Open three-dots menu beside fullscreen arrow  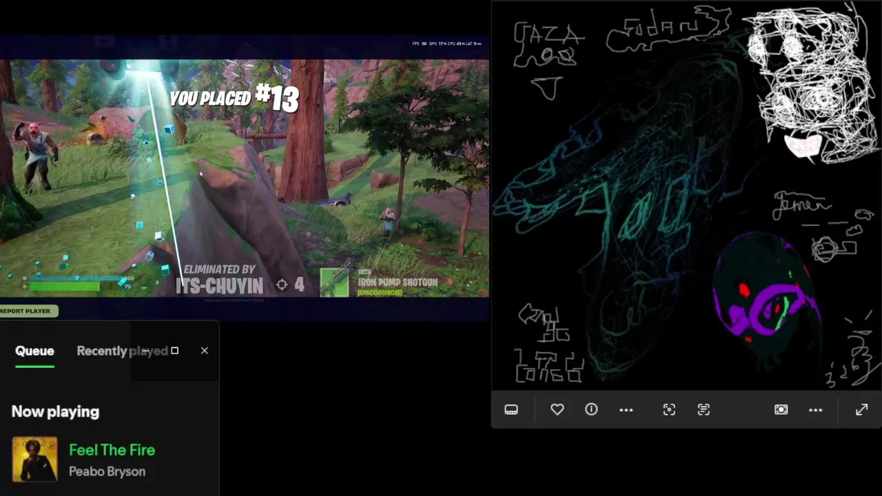coord(815,409)
